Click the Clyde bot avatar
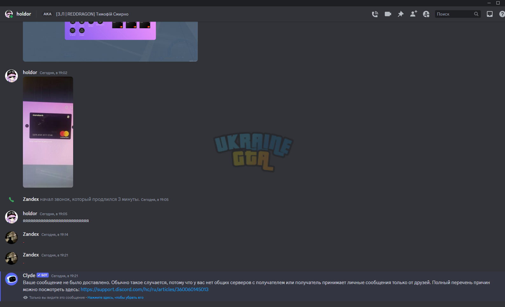Screen dimensions: 505x307 coord(11,279)
